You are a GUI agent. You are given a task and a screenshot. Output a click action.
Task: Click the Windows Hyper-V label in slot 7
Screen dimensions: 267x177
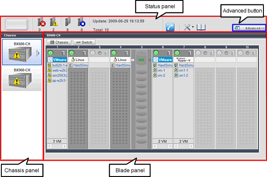point(184,60)
